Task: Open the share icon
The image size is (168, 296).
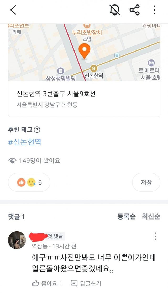Action: [x=134, y=10]
